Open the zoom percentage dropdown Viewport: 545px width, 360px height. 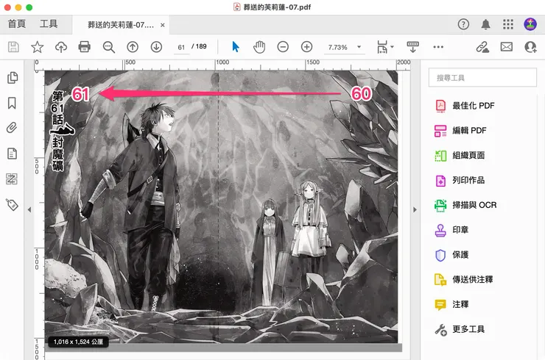[359, 47]
